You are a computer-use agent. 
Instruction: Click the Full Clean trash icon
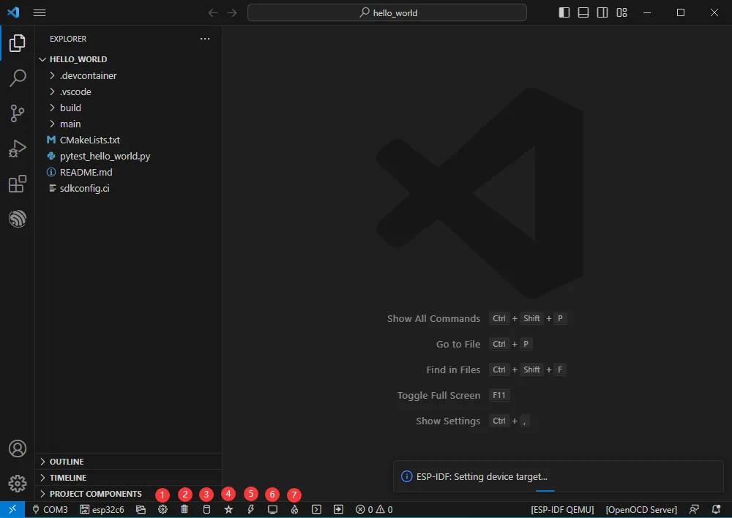184,509
